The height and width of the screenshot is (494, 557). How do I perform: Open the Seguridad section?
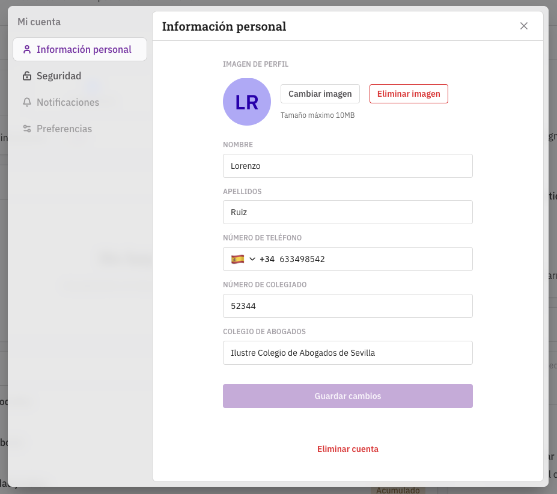[x=59, y=76]
